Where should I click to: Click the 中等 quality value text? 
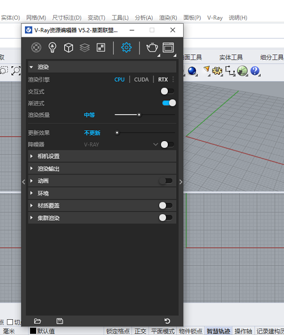(90, 115)
